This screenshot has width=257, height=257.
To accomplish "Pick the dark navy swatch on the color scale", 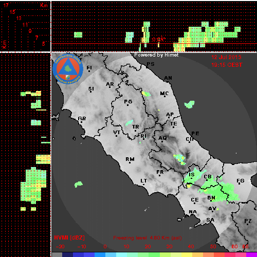I will (68, 254).
